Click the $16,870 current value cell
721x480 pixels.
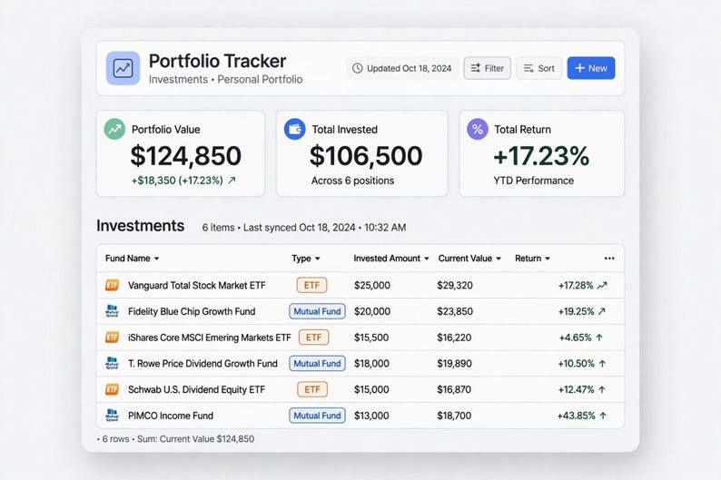[x=454, y=389]
